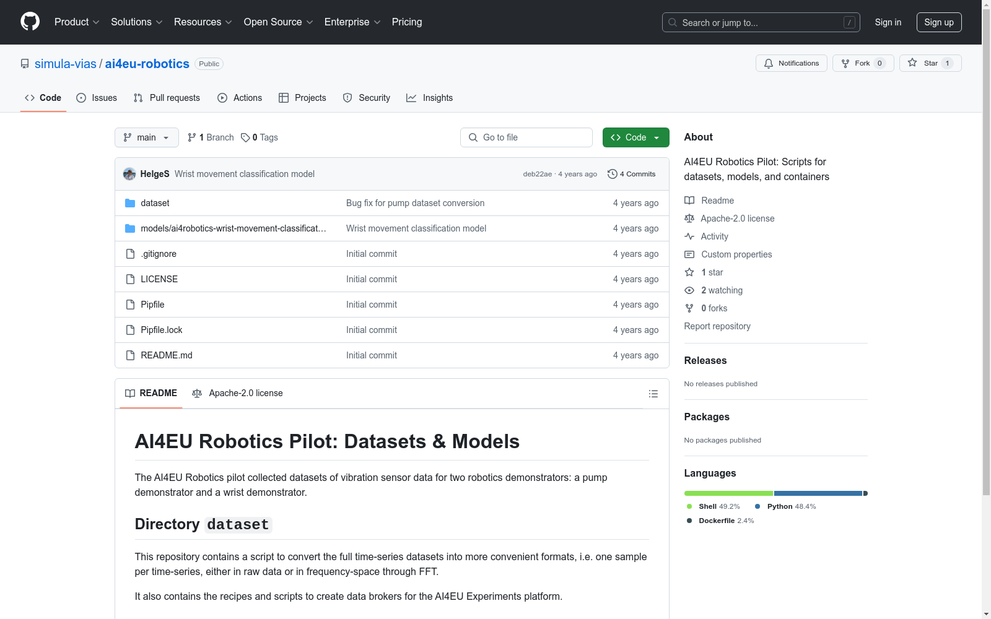Click HelgeS avatar image
991x619 pixels.
[x=129, y=174]
